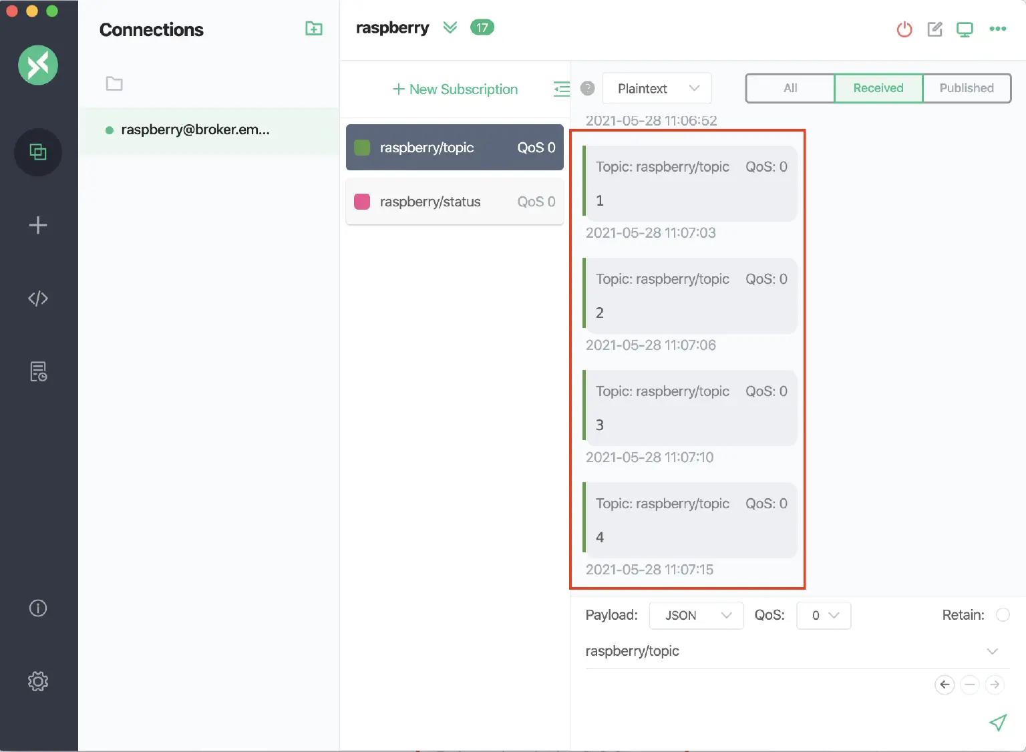Viewport: 1026px width, 752px height.
Task: Click the new collection folder-plus icon
Action: (313, 29)
